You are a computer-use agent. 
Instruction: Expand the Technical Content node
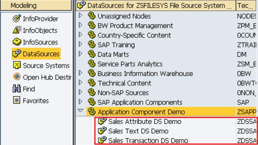pos(81,83)
